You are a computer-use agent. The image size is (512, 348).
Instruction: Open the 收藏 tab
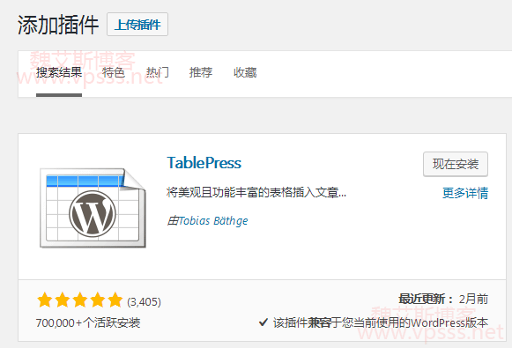(x=245, y=72)
